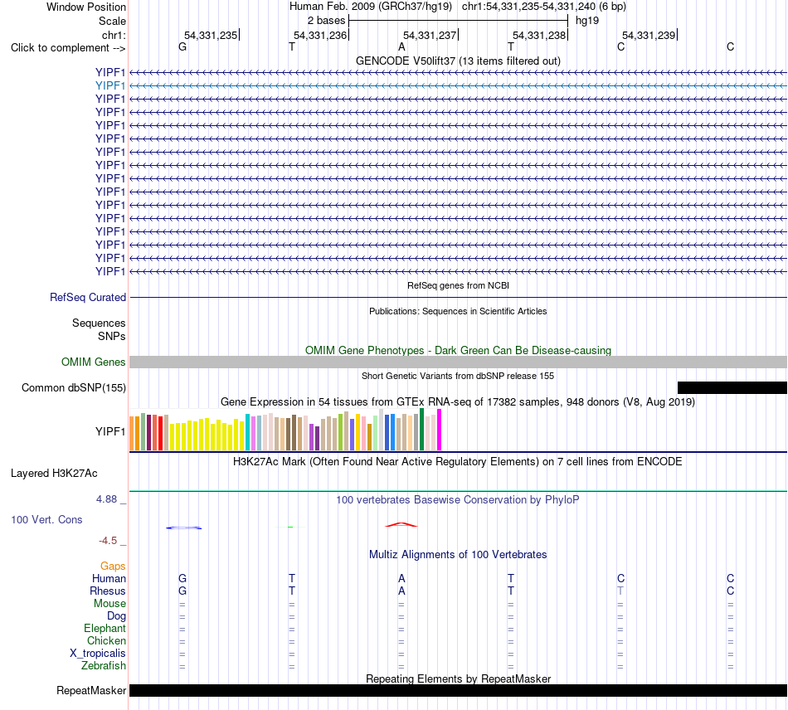Click the OMIM Genes track label
The image size is (788, 710).
(94, 362)
